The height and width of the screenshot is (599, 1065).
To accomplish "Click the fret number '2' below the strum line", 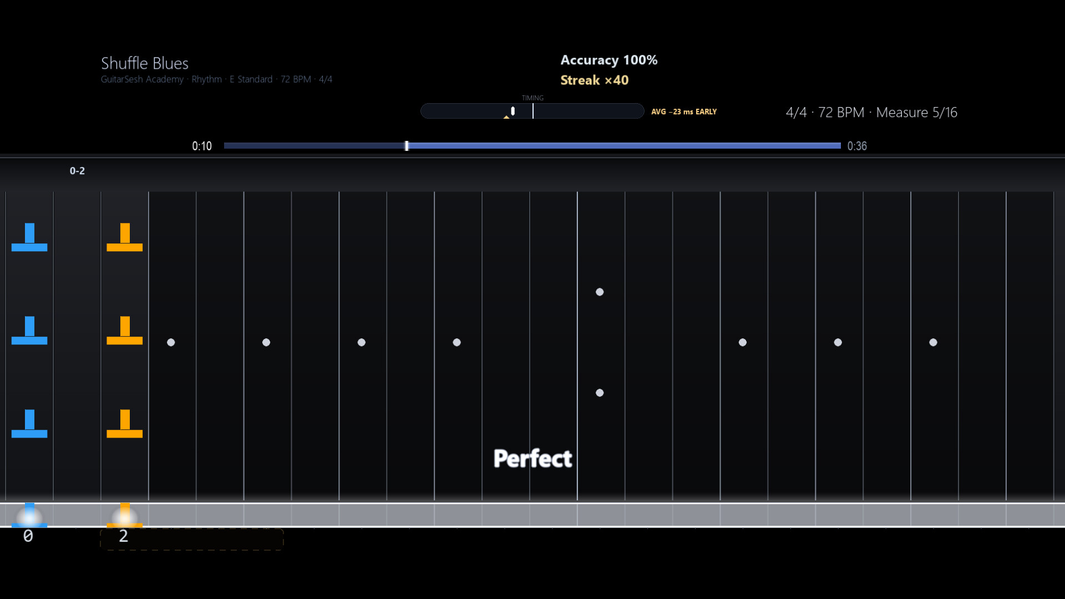I will coord(124,536).
